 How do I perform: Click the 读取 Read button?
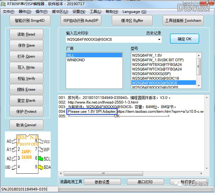point(26,34)
